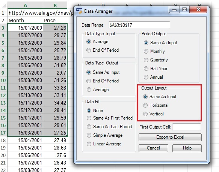Click cell with price 27.49
The height and width of the screenshot is (172, 219).
point(55,140)
